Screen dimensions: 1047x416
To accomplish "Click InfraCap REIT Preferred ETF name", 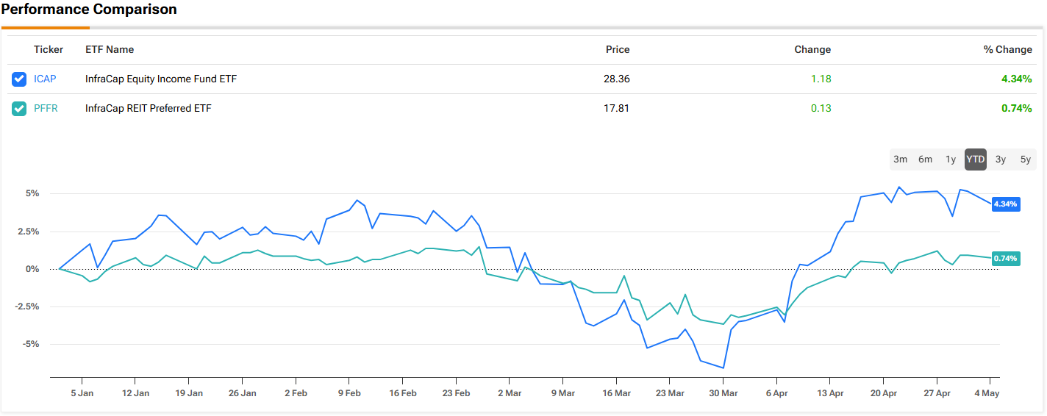I will [149, 108].
